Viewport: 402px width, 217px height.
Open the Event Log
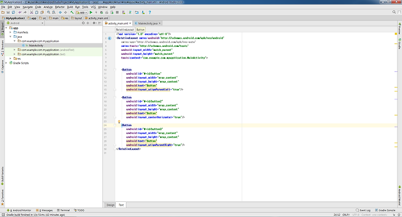[x=363, y=210]
